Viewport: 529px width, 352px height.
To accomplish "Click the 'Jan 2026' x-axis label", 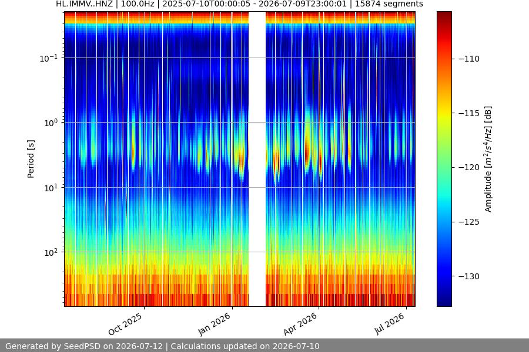I will (x=214, y=324).
